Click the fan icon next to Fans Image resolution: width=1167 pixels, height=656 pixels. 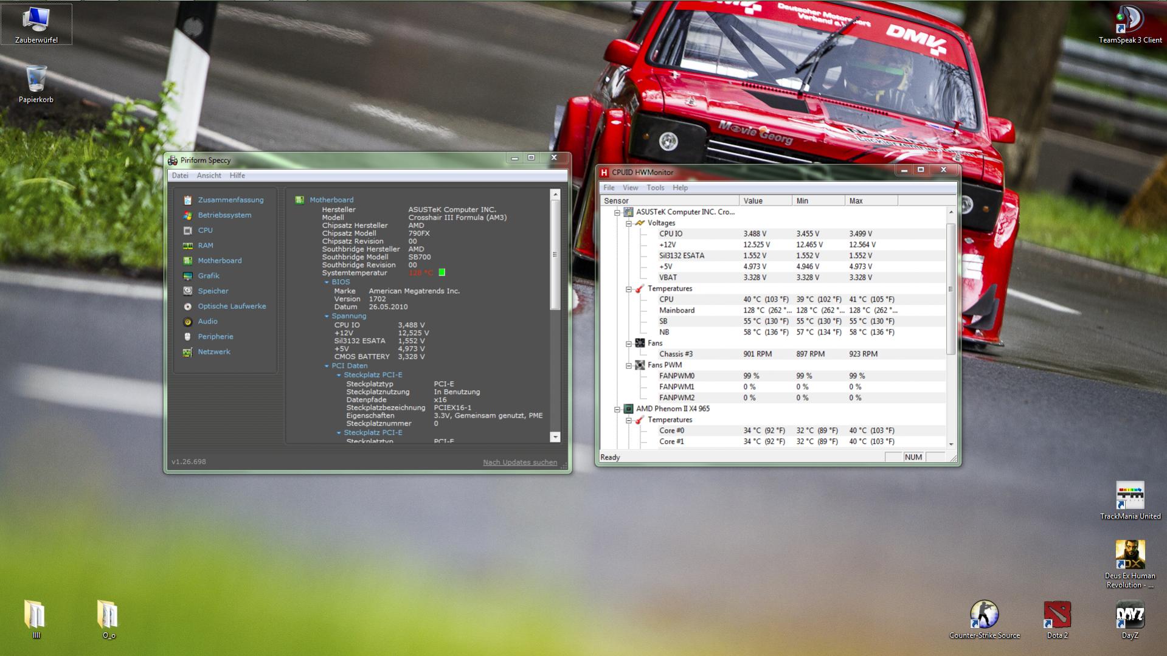tap(640, 344)
